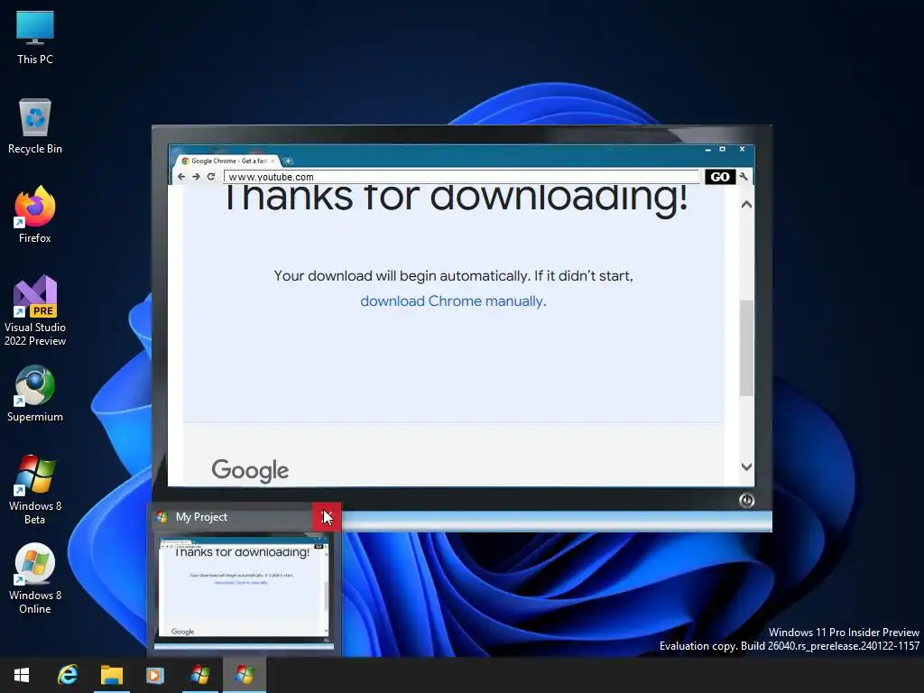The image size is (924, 693).
Task: Click the Google logo in page footer
Action: [251, 470]
